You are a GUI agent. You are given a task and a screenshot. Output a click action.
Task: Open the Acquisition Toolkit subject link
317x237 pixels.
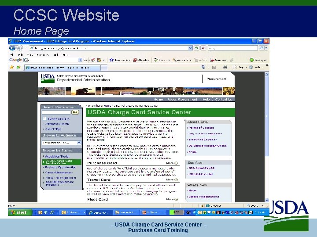point(57,156)
